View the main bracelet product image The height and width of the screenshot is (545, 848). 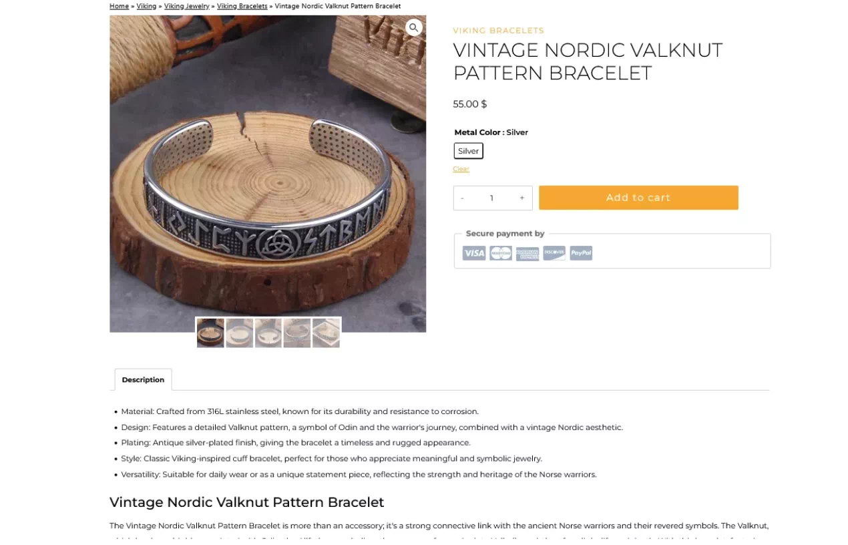[268, 174]
